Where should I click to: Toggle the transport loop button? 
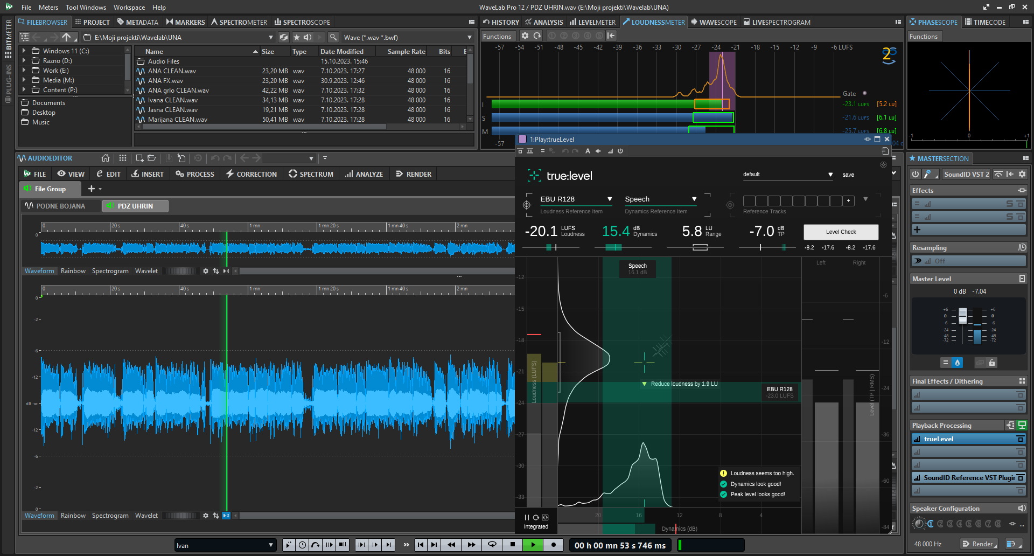click(492, 545)
